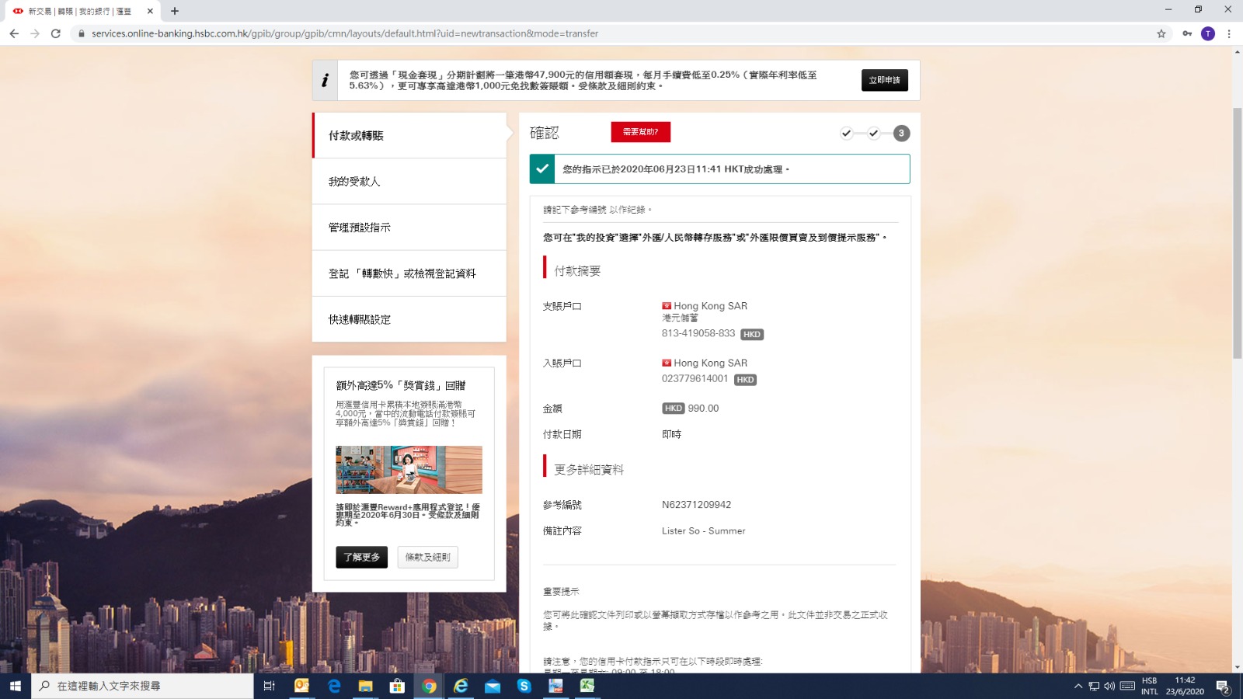The image size is (1243, 699).
Task: Click the step 3 progress indicator
Action: pos(901,133)
